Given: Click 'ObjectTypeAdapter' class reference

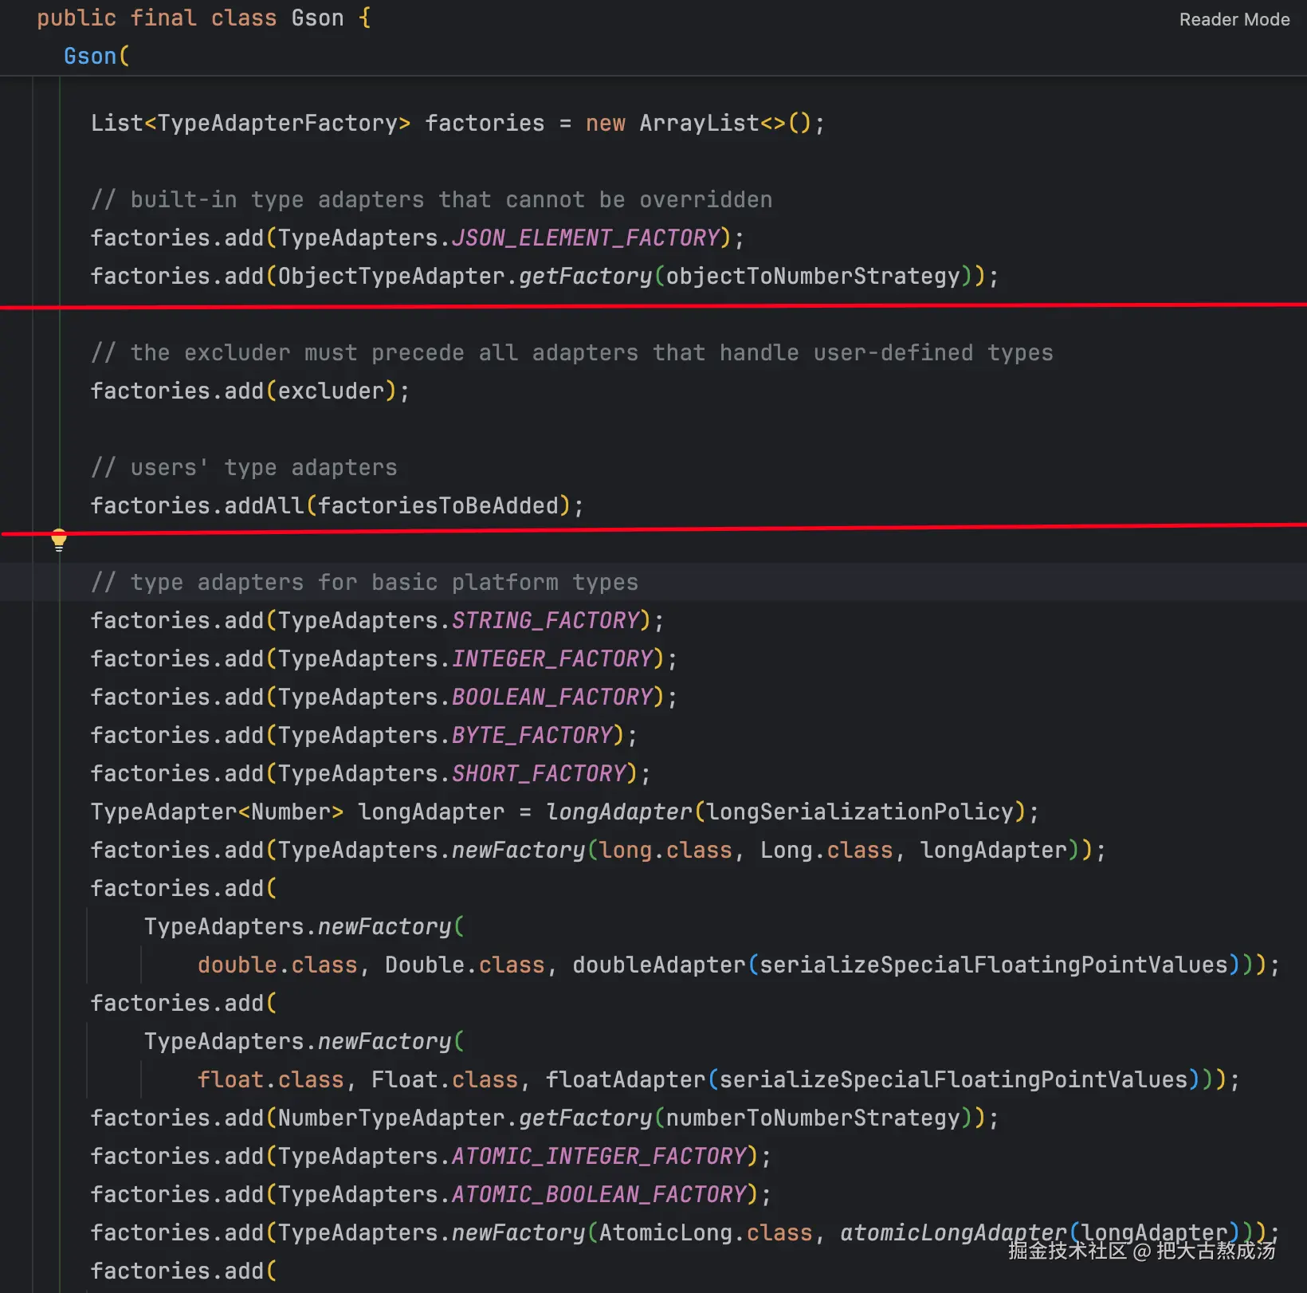Looking at the screenshot, I should [x=391, y=277].
